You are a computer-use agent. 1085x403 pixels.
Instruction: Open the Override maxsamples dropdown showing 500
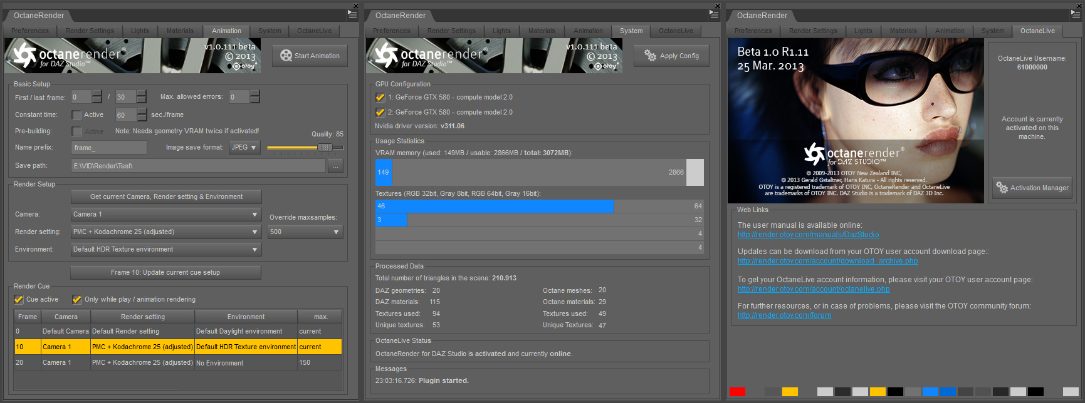[305, 232]
